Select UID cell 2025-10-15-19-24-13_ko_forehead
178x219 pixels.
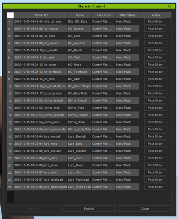(x=40, y=72)
